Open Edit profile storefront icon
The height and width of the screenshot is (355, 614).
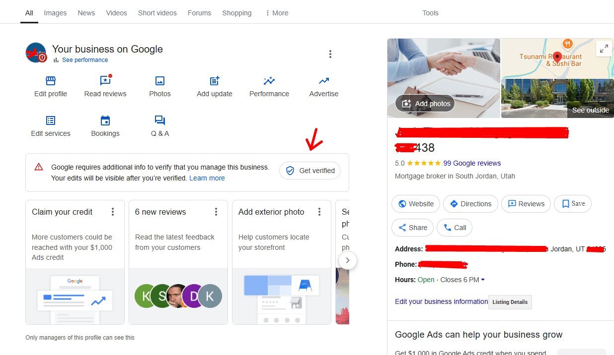pyautogui.click(x=51, y=81)
